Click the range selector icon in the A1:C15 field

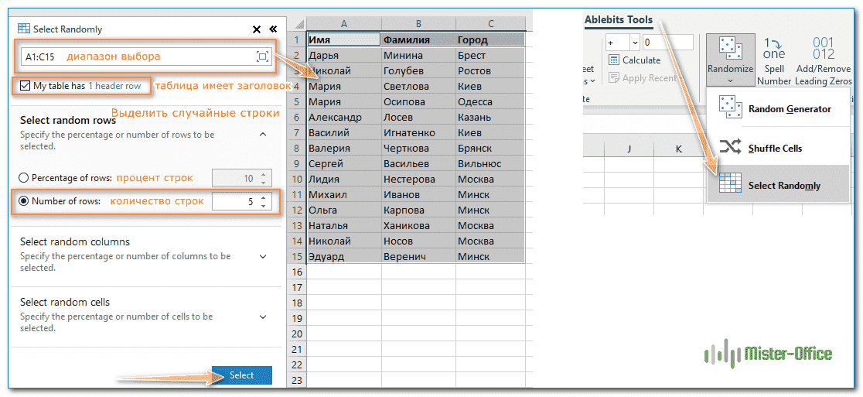[x=262, y=56]
